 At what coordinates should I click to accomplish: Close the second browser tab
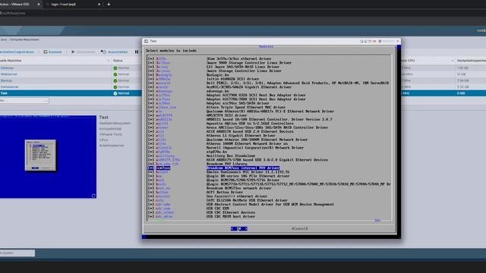point(99,5)
